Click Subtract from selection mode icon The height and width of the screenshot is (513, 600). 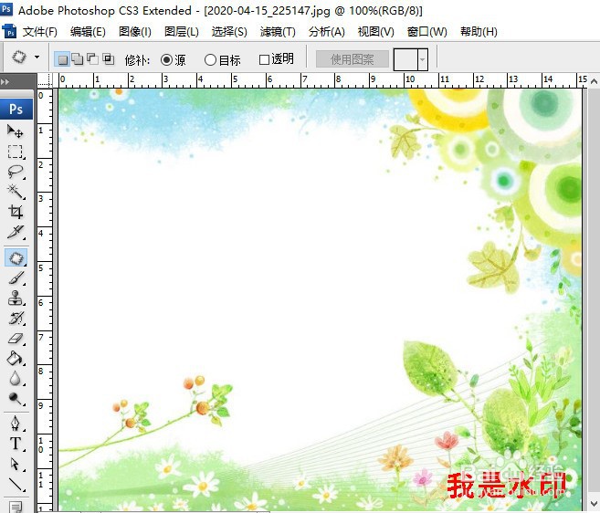[92, 59]
